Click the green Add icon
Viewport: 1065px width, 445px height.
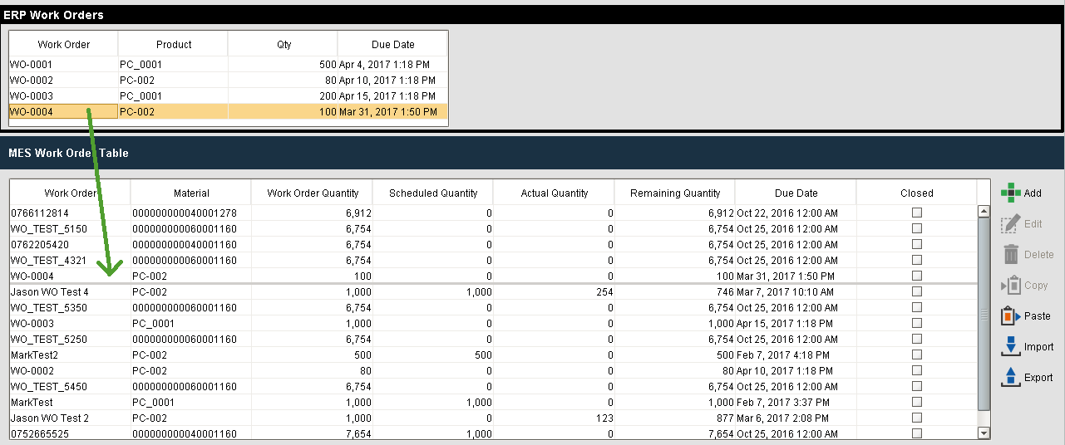(1010, 193)
